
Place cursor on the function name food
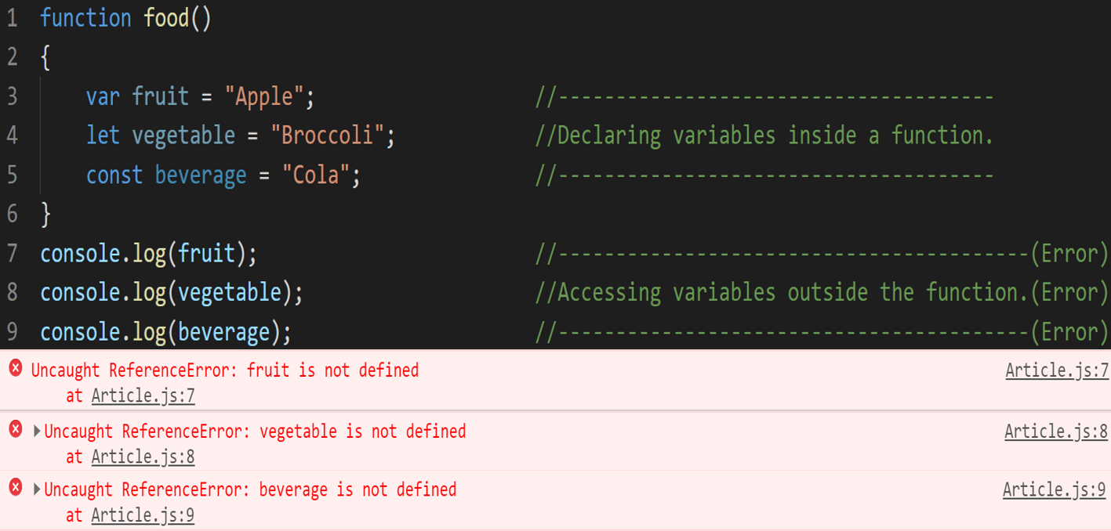166,18
